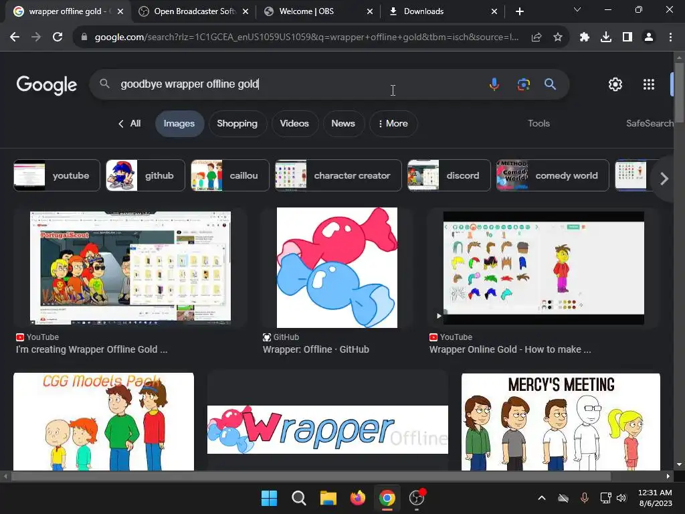Filter results by discord chip

click(449, 175)
